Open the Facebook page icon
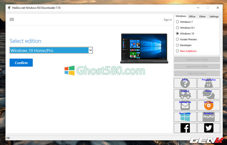 [x=185, y=128]
